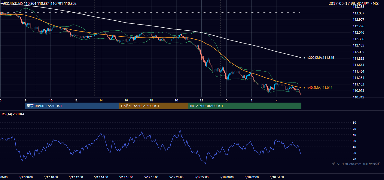Click the bottom time label 5/17 10:00
The image size is (384, 180).
click(x=51, y=177)
